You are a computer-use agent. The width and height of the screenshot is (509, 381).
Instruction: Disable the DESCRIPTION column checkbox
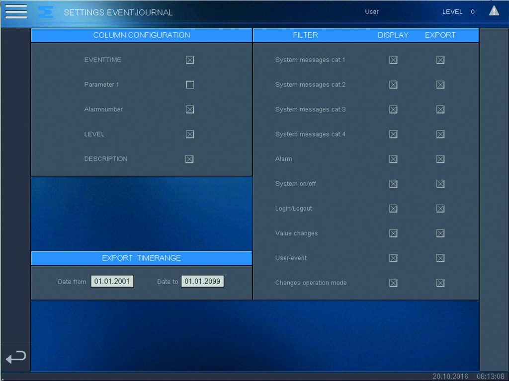point(190,159)
